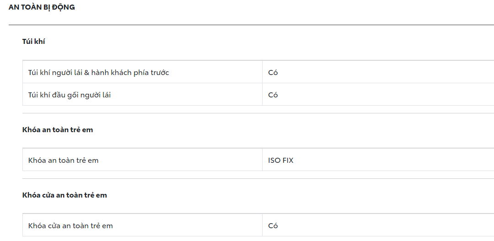Select "Khóa an toàn trẻ em" table row label
This screenshot has width=494, height=241.
click(x=63, y=161)
